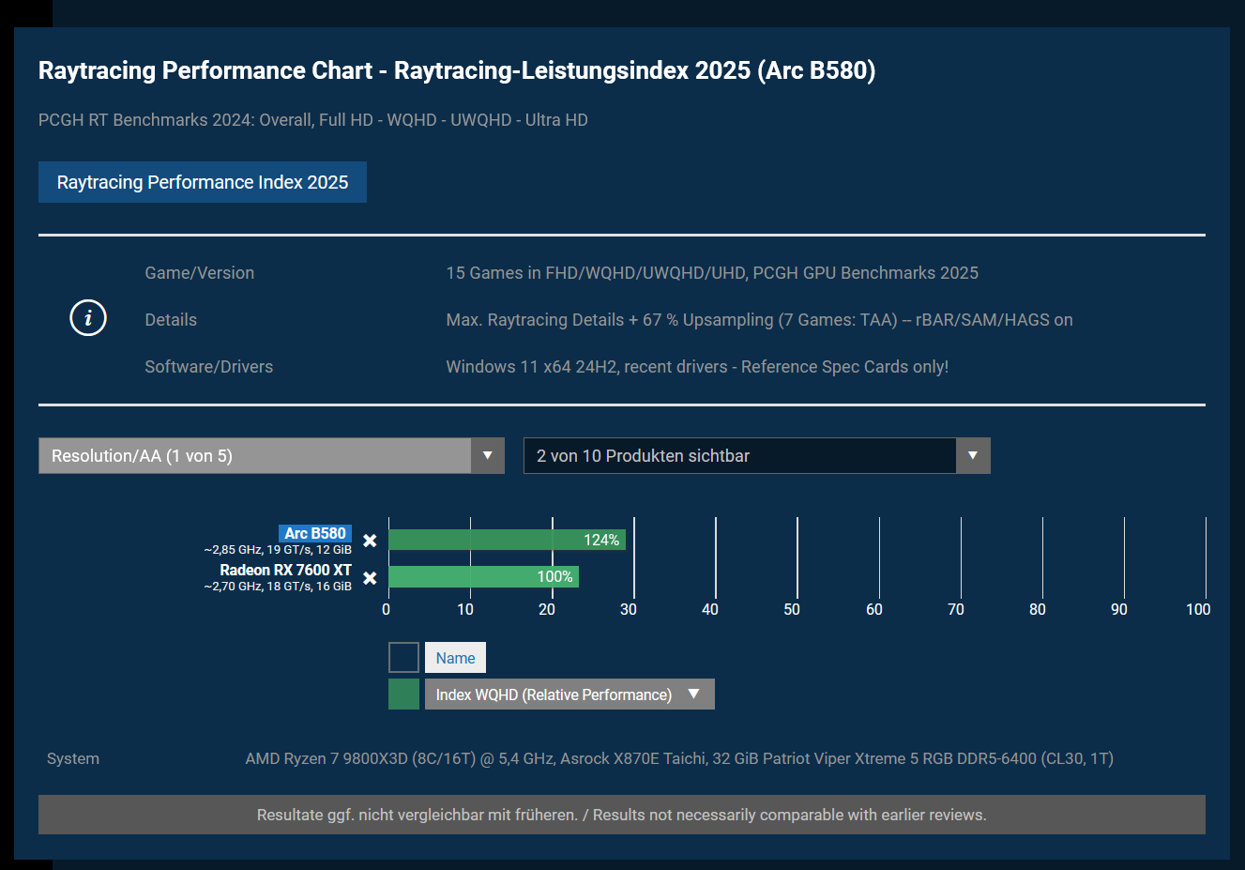Click the PCGH RT Benchmarks 2024 subtitle
The height and width of the screenshot is (870, 1245).
point(313,120)
